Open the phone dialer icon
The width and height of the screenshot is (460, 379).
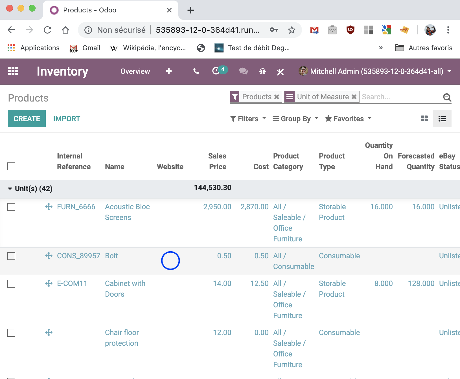point(196,71)
